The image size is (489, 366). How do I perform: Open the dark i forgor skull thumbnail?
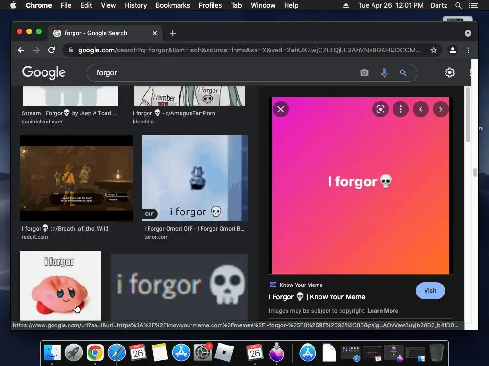(x=180, y=287)
